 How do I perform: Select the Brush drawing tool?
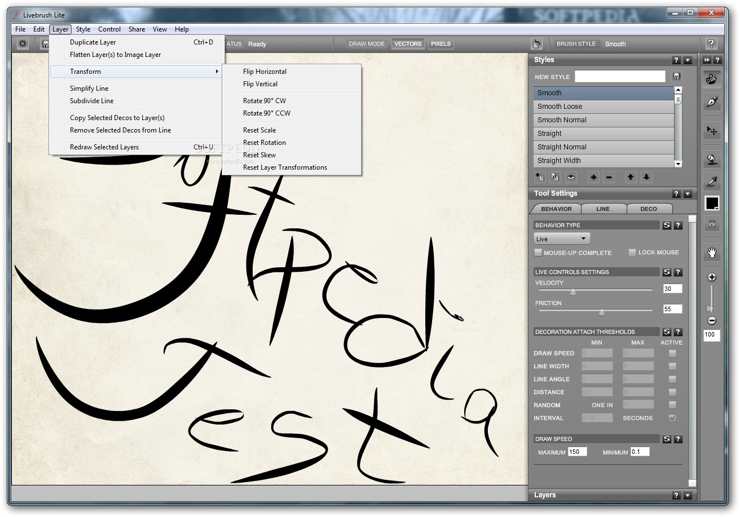pyautogui.click(x=712, y=78)
